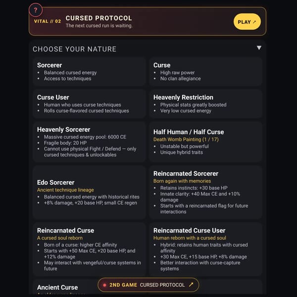Pick the Reincarnated Sorcerer nature
Viewport: 297px width, 297px height.
[x=205, y=193]
